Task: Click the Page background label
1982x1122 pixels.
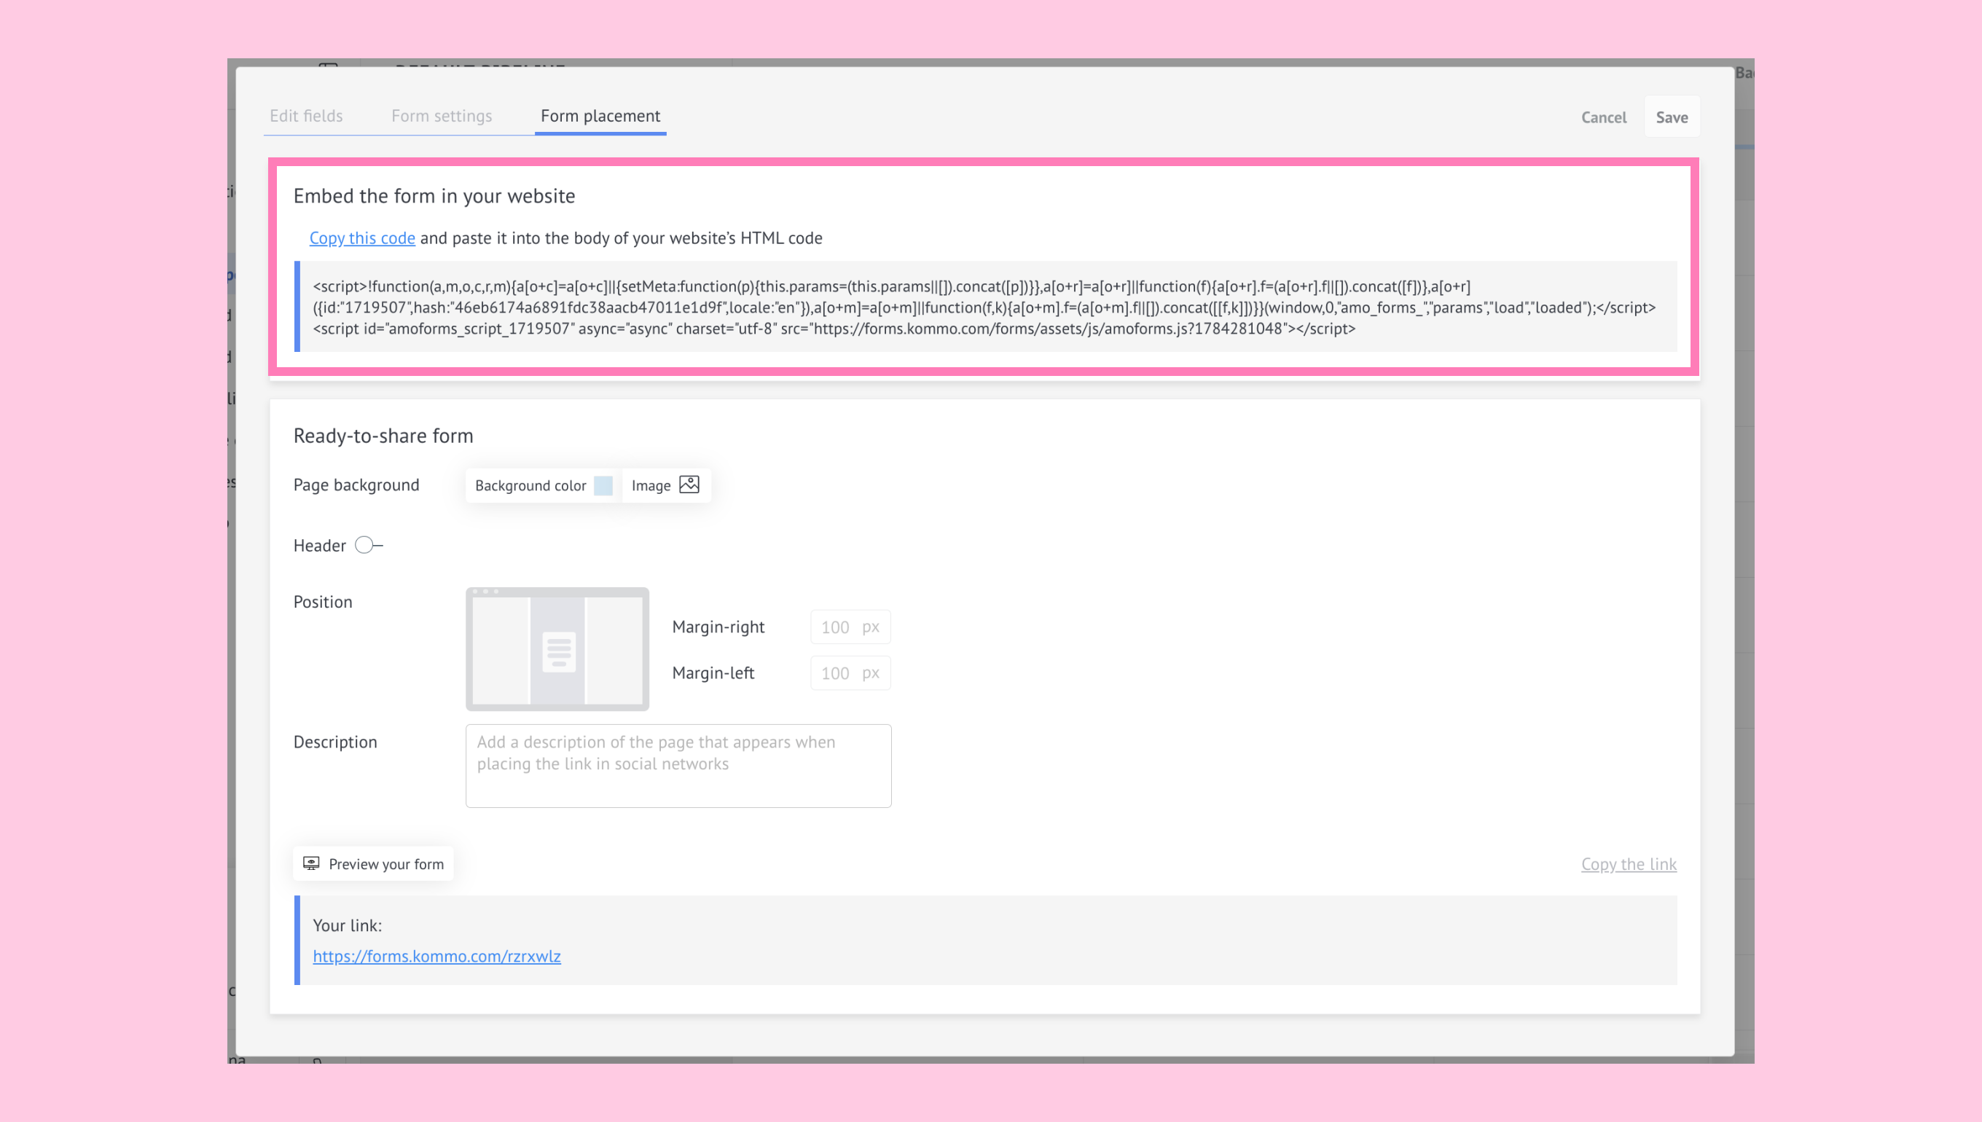Action: (356, 484)
